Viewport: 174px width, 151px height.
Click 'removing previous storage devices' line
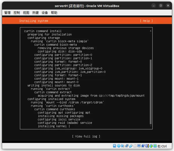click(x=66, y=48)
